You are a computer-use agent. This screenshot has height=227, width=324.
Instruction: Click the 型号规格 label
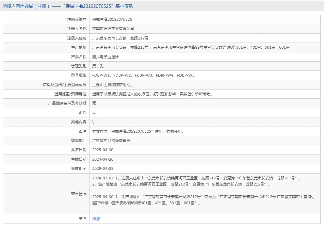[79, 76]
